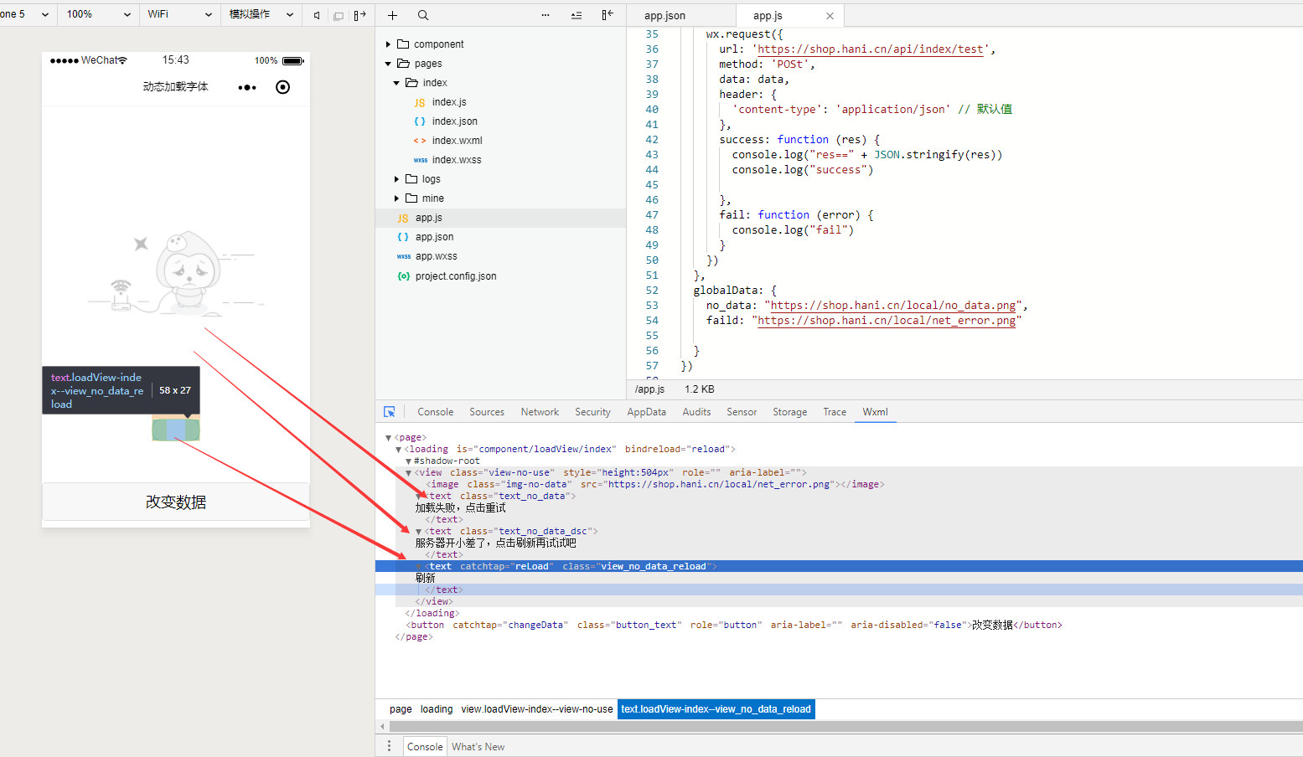Open the devtools drawer menu dots
The width and height of the screenshot is (1303, 757).
tap(389, 746)
